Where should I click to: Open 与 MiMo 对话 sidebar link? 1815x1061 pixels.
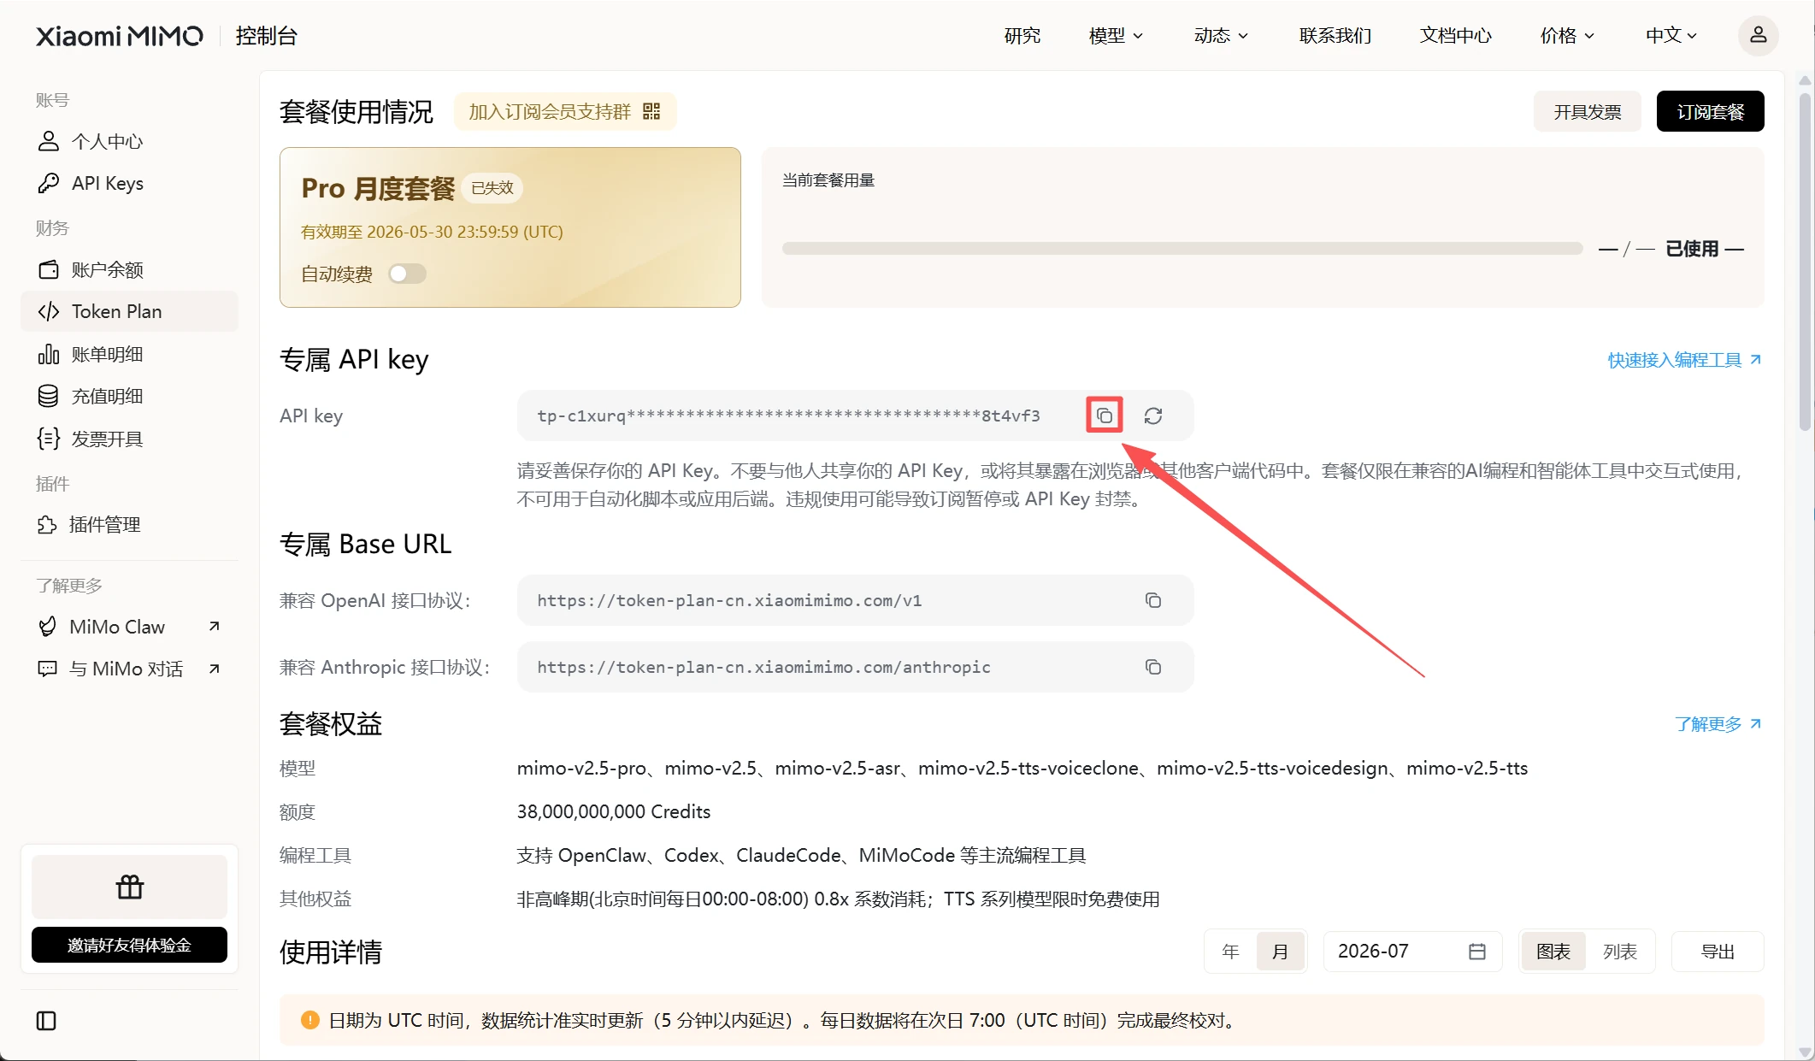point(129,669)
